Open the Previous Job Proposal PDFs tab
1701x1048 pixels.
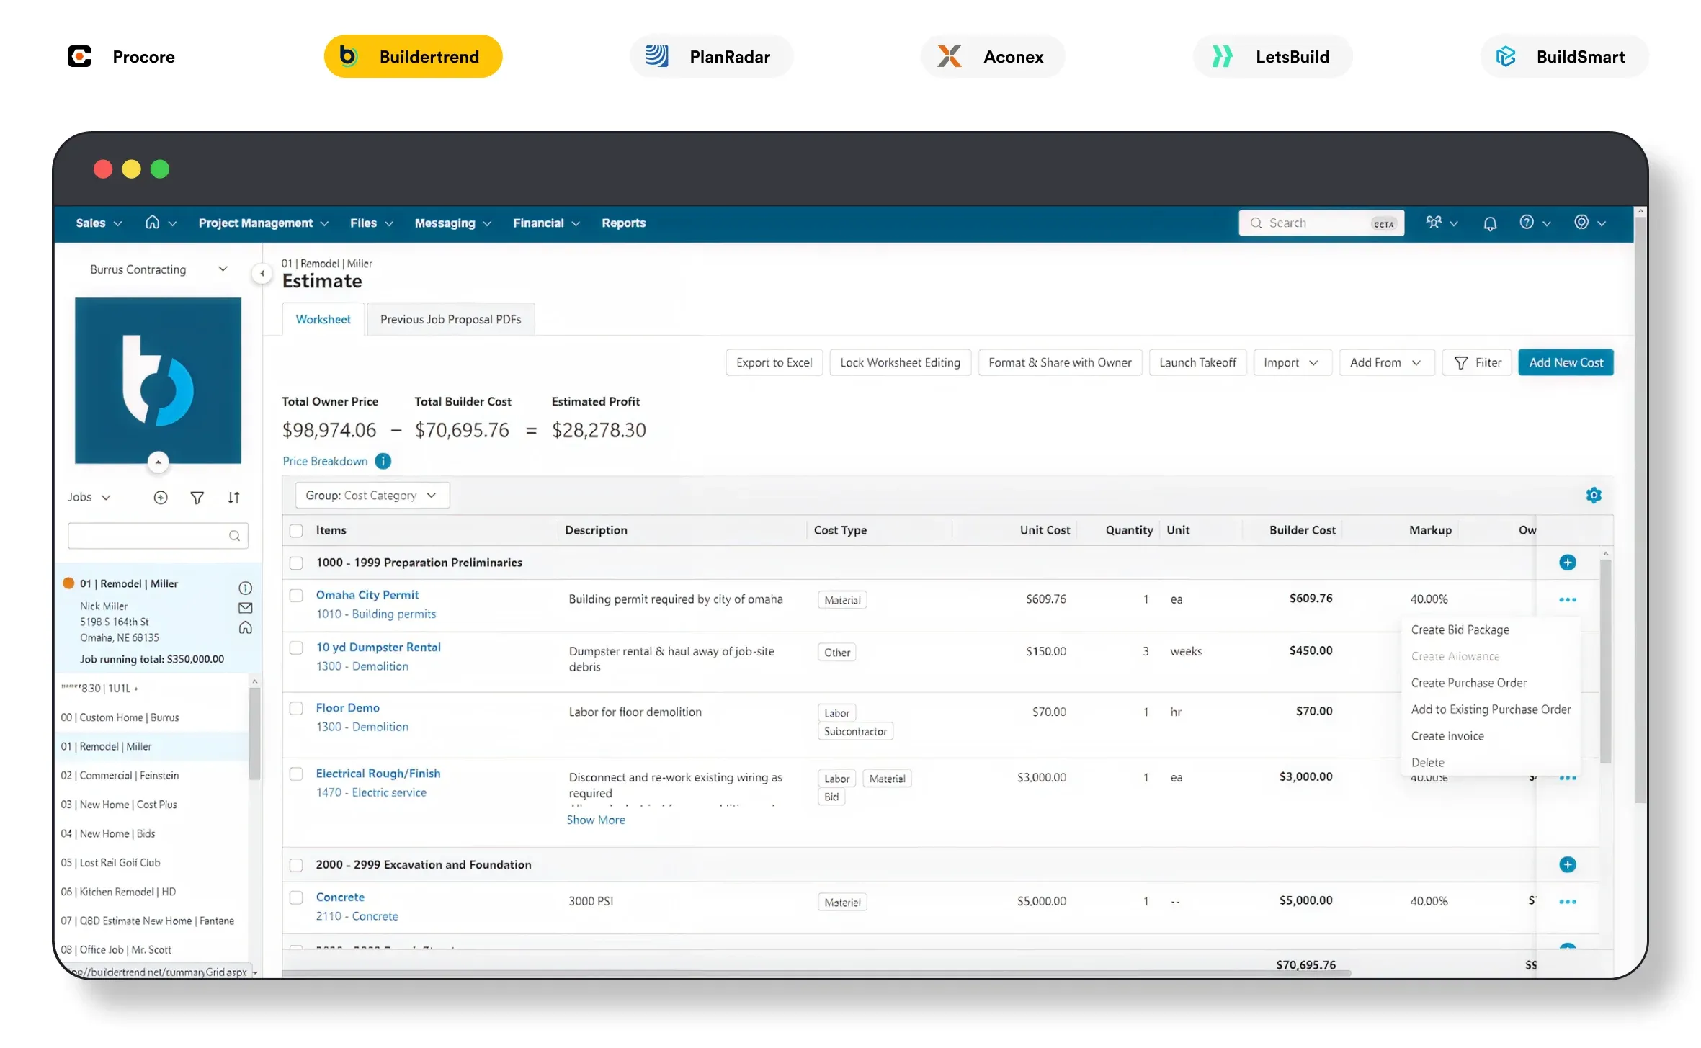[450, 319]
